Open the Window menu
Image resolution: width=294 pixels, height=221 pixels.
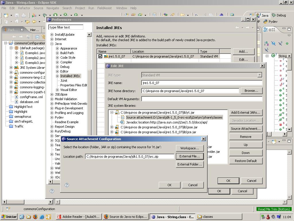pos(121,8)
